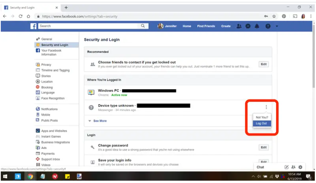Edit trusted contacts for locked out
This screenshot has width=316, height=183.
point(264,64)
